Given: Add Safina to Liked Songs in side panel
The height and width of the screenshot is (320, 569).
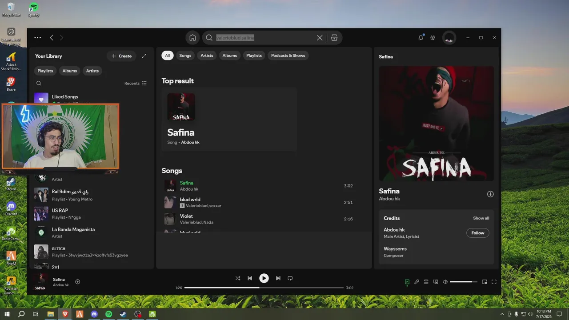Looking at the screenshot, I should 490,194.
